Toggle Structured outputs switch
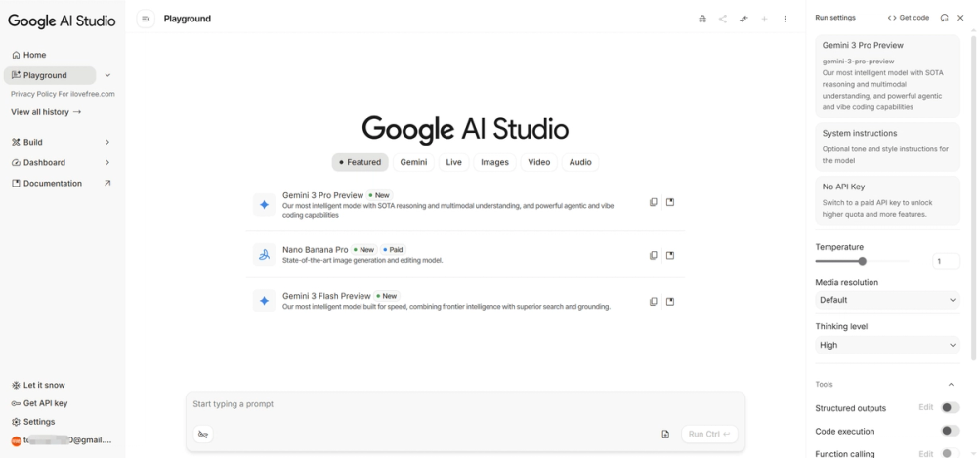Viewport: 977px width, 458px height. [x=950, y=407]
